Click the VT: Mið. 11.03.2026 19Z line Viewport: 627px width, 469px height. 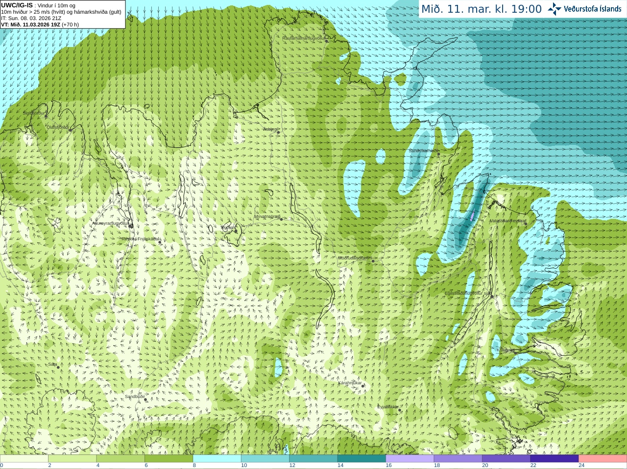click(40, 24)
